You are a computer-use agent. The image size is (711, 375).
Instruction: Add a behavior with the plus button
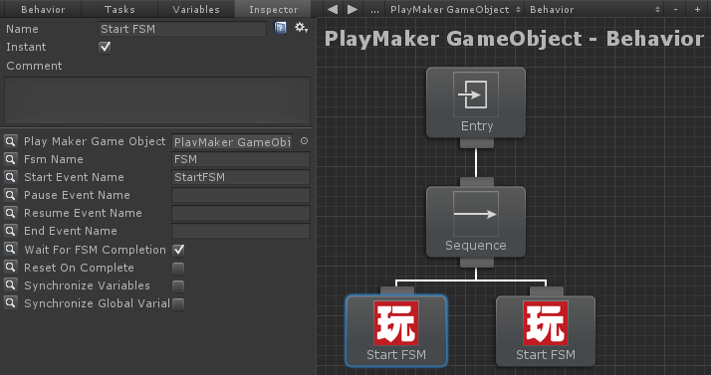[x=697, y=9]
